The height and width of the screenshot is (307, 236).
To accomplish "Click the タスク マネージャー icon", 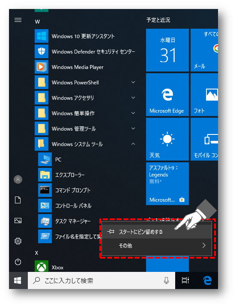I will tap(45, 221).
